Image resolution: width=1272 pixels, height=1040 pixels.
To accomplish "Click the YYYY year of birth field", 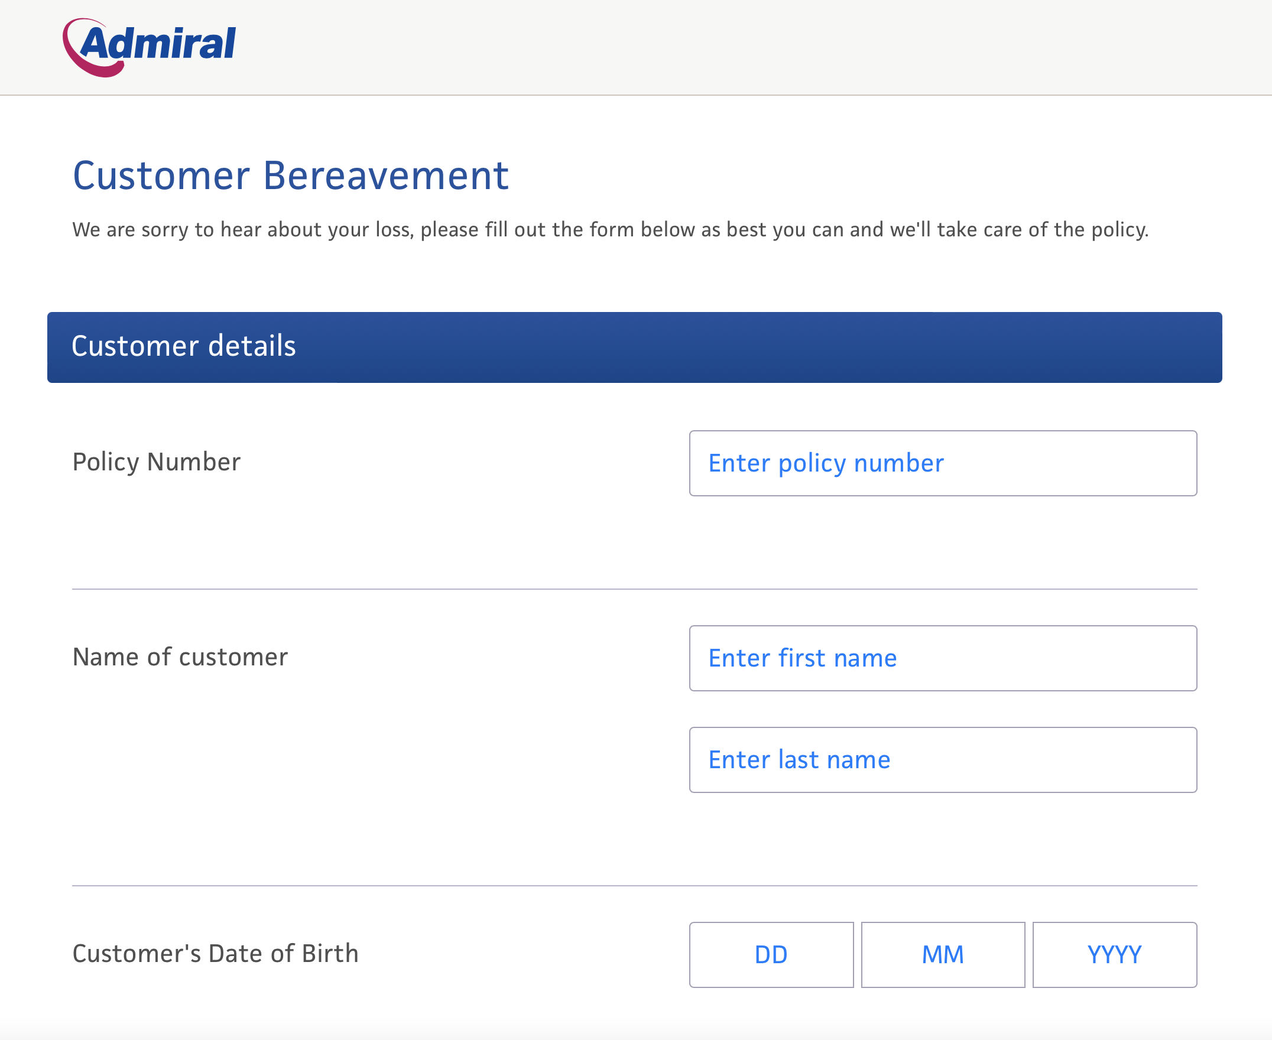I will (1114, 954).
